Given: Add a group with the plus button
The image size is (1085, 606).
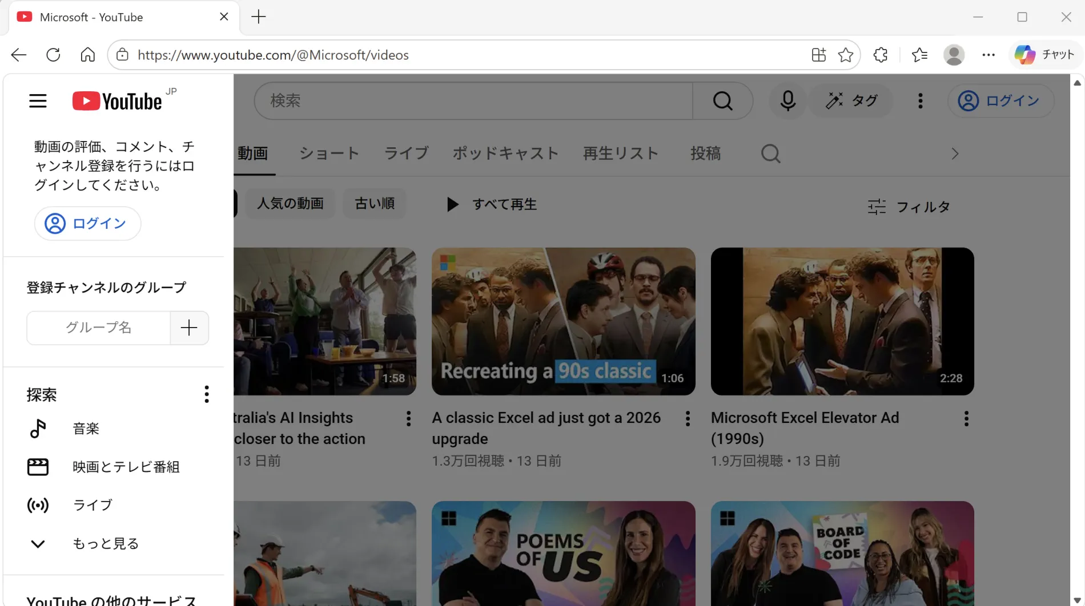Looking at the screenshot, I should tap(189, 328).
